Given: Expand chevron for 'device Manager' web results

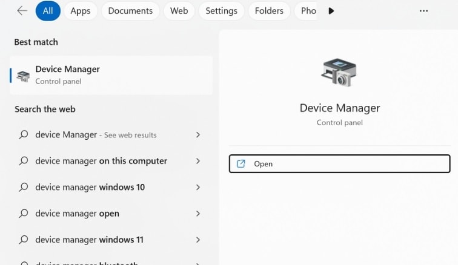Looking at the screenshot, I should [198, 134].
